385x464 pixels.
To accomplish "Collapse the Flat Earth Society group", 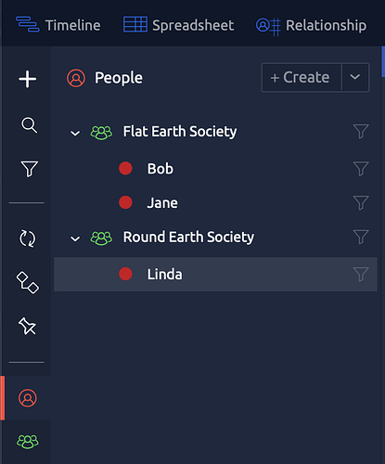I will (75, 134).
